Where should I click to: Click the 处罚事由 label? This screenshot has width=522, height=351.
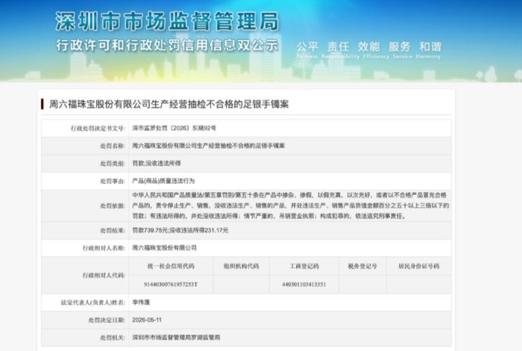tap(113, 181)
